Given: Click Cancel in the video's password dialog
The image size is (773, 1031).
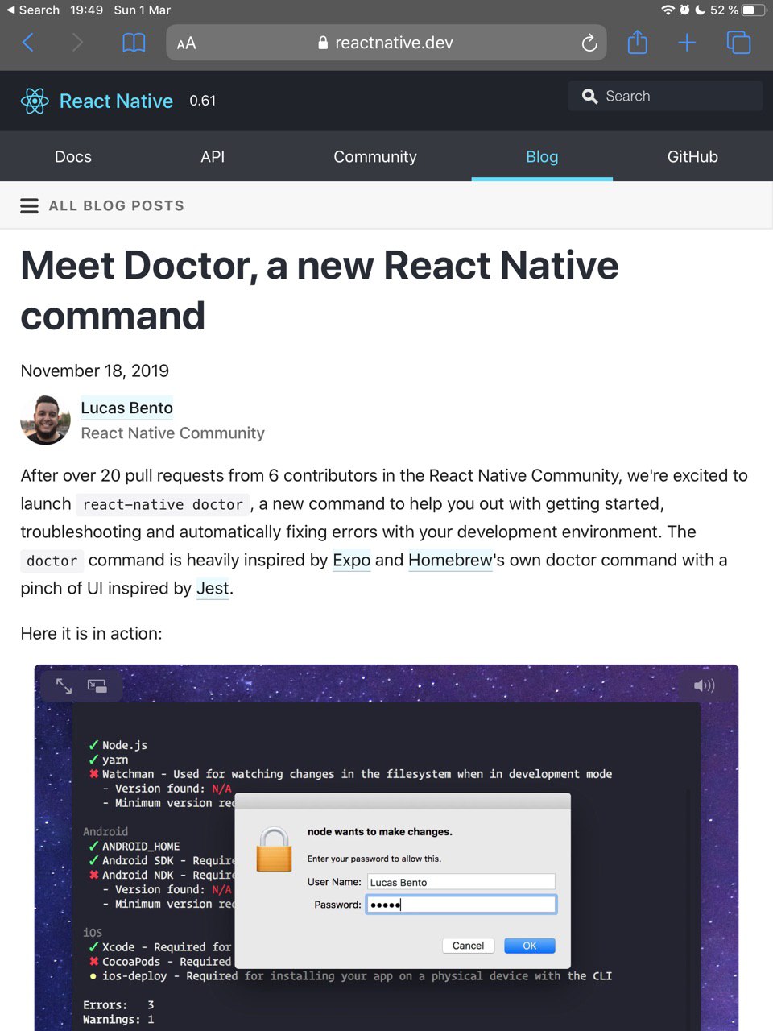Looking at the screenshot, I should (x=468, y=946).
